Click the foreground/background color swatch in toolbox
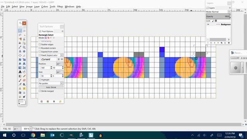This screenshot has height=139, width=247. 22,102
